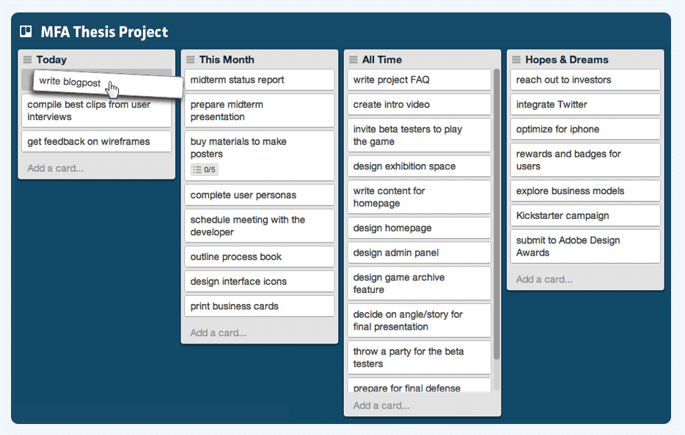Click the Trello board logo icon
Image resolution: width=685 pixels, height=435 pixels.
pyautogui.click(x=26, y=31)
